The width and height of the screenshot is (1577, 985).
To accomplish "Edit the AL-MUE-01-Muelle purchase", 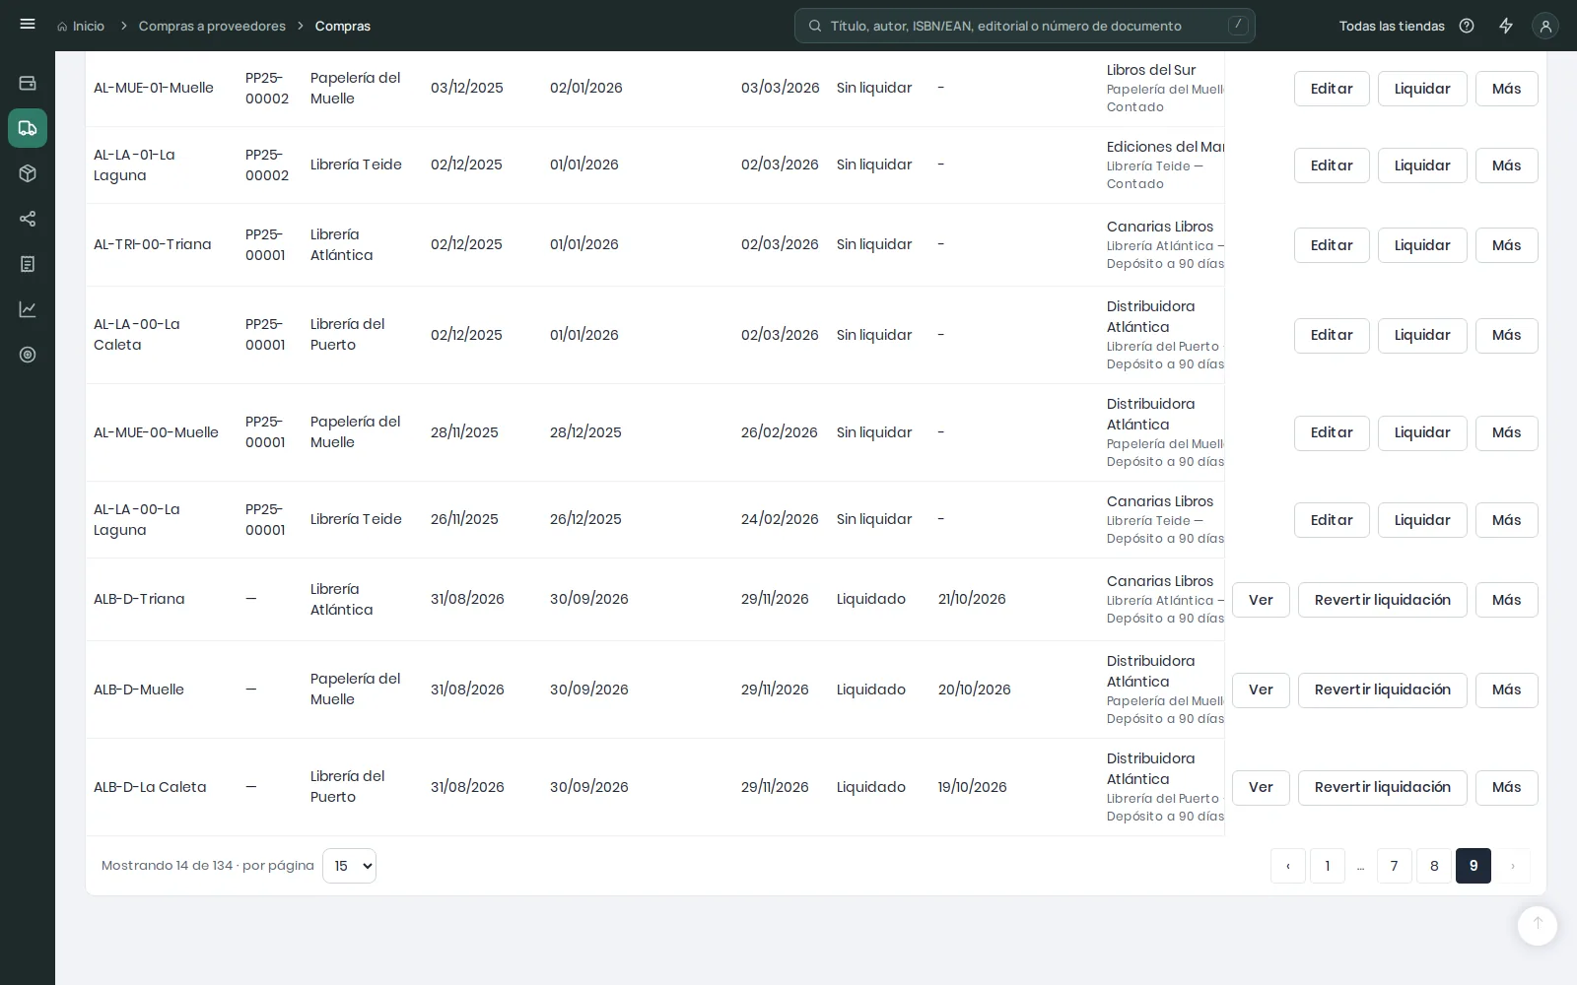I will (x=1332, y=89).
